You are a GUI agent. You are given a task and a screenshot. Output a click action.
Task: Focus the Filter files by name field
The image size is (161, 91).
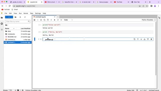click(18, 21)
